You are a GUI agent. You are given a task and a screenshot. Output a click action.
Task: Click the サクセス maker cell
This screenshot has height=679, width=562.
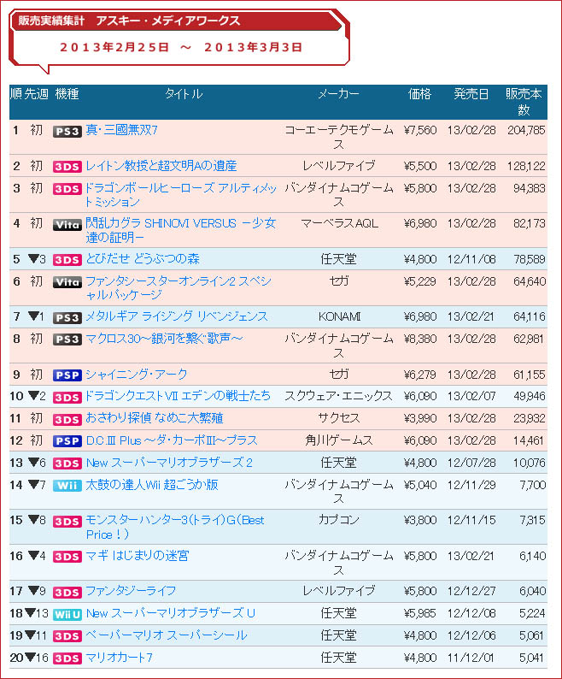click(339, 418)
